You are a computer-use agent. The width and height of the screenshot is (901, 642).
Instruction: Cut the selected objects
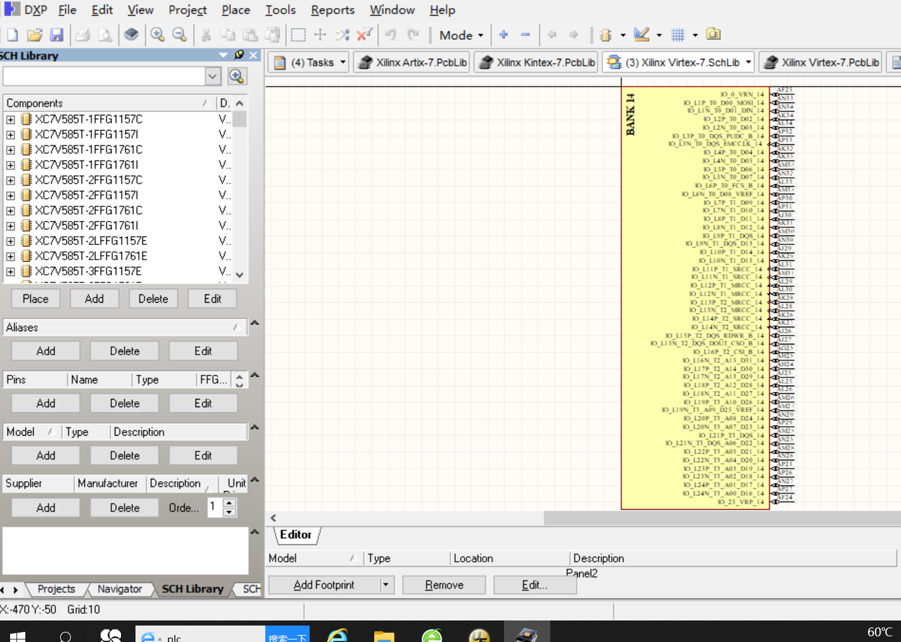click(206, 35)
